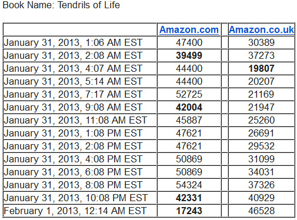Click the January 31 6:08 PM EST cell
297x220 pixels.
[80, 172]
